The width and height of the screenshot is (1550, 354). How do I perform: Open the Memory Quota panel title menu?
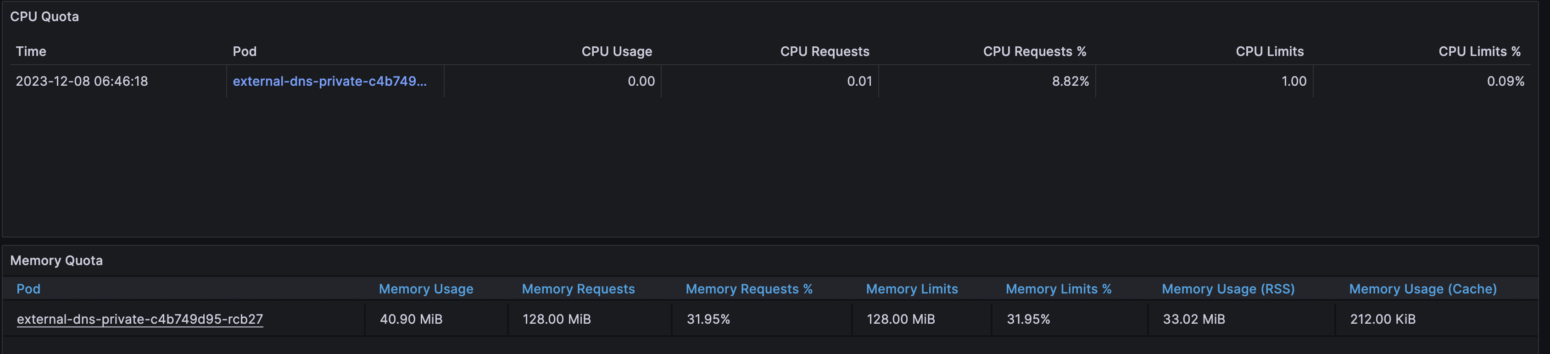56,260
